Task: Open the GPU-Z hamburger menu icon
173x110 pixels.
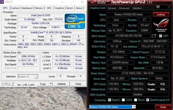Action: point(169,7)
